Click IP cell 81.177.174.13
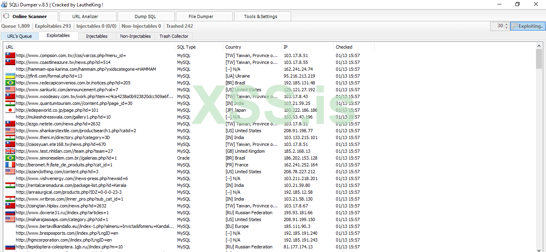 click(x=298, y=247)
